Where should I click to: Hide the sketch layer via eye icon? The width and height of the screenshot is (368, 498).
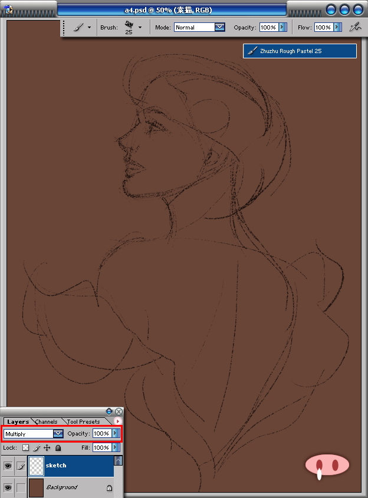click(8, 466)
